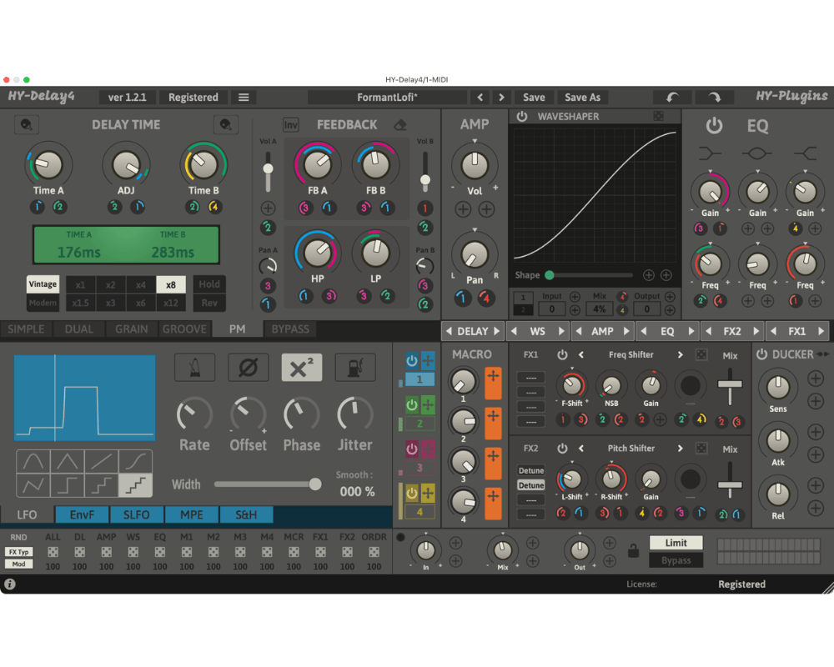Move WS module right in order
Image resolution: width=834 pixels, height=667 pixels.
coord(561,331)
